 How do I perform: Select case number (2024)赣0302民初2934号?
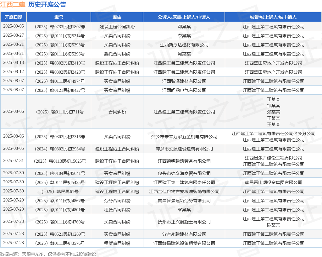[x=60, y=149]
